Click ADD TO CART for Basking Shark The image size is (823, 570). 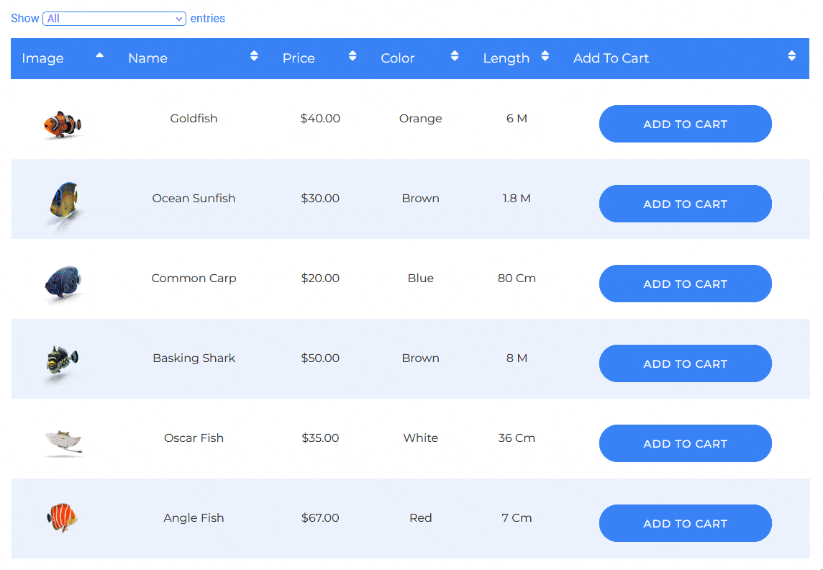(x=685, y=363)
